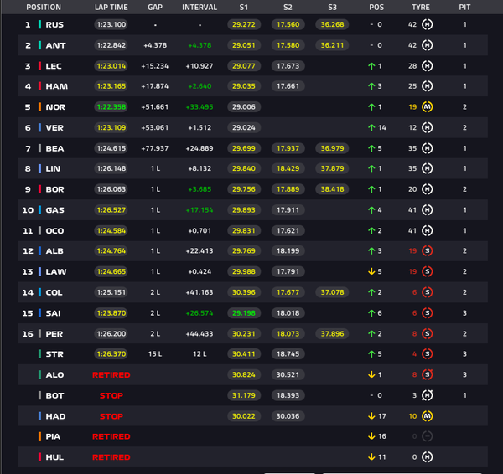Select HAM driver row name
The height and width of the screenshot is (474, 503).
coord(57,86)
